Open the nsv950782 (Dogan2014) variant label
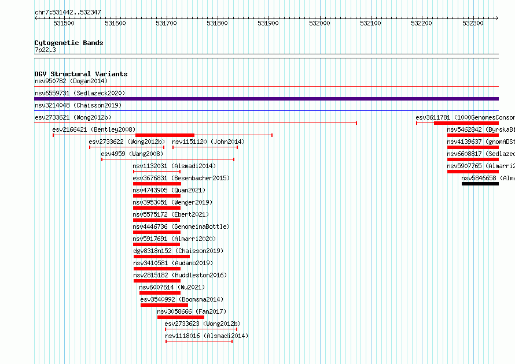515x364 pixels. click(x=71, y=81)
